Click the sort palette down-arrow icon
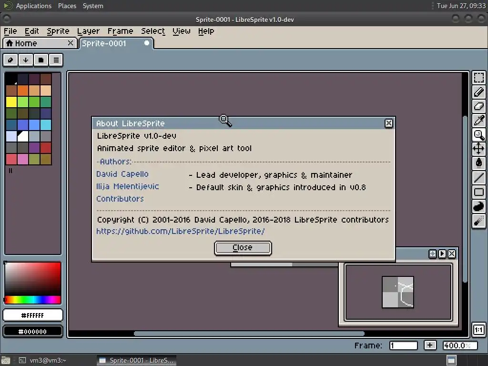This screenshot has height=366, width=488. click(26, 60)
